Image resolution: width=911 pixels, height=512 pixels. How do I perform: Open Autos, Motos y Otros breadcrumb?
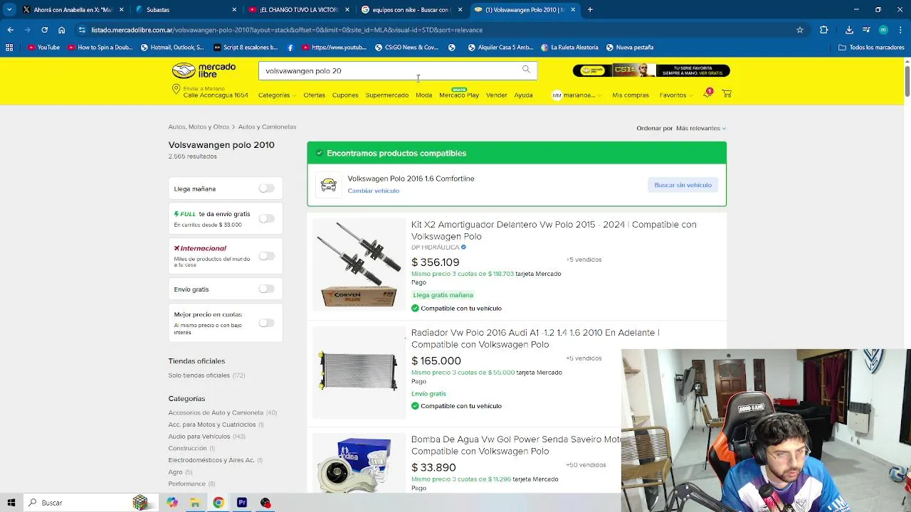[x=199, y=127]
